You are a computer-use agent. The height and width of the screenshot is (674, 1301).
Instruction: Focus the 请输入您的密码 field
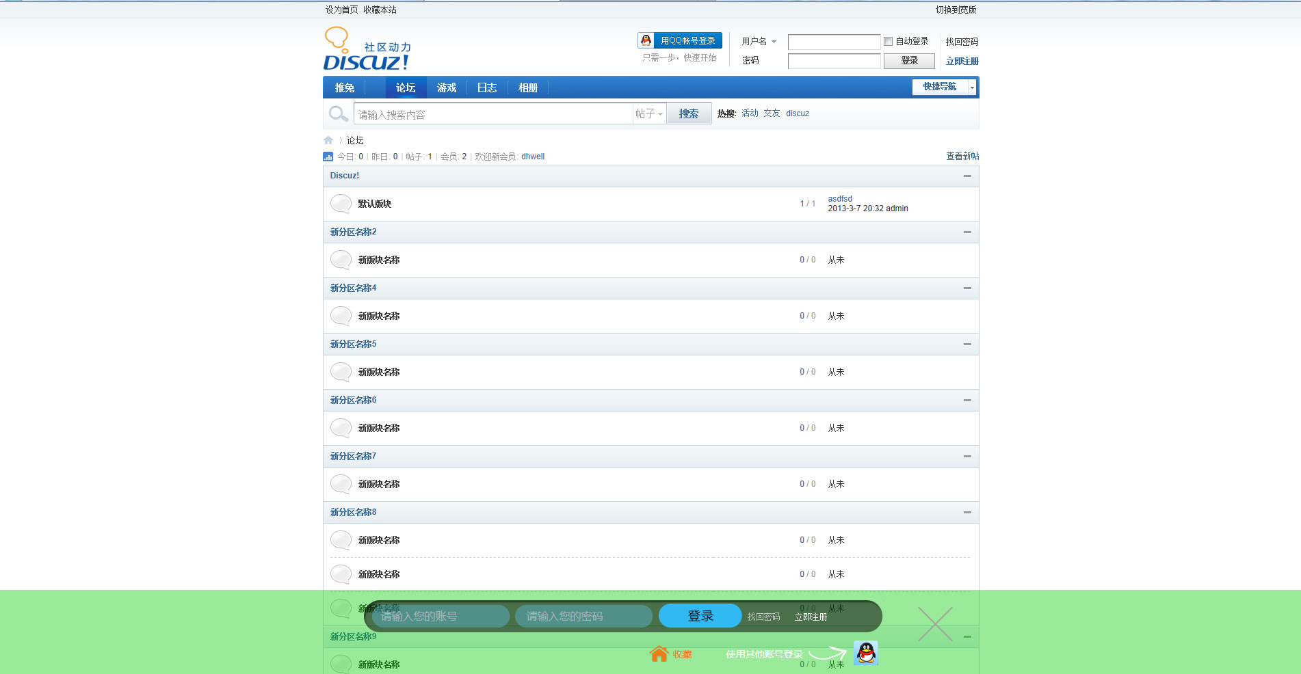click(x=583, y=616)
